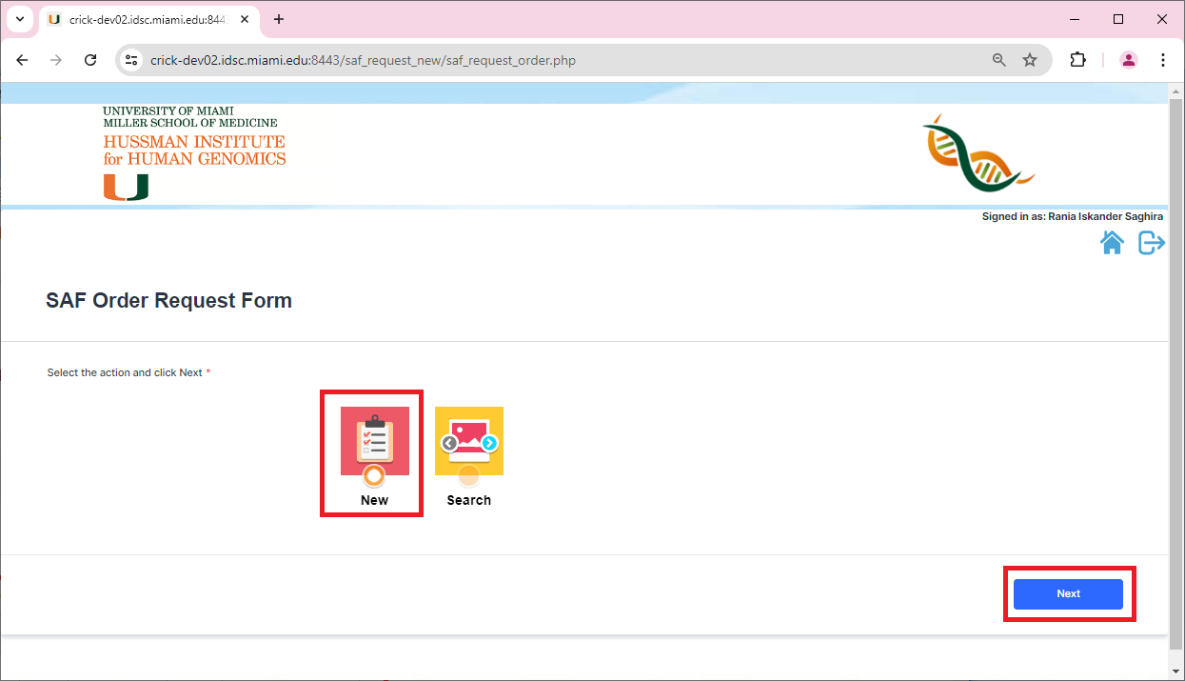Click the Home icon

click(1112, 243)
